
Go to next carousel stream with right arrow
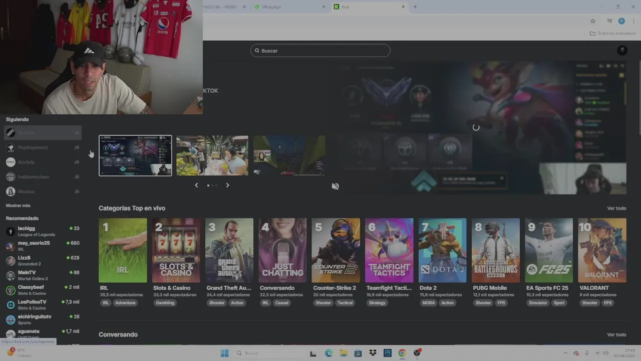pyautogui.click(x=227, y=185)
